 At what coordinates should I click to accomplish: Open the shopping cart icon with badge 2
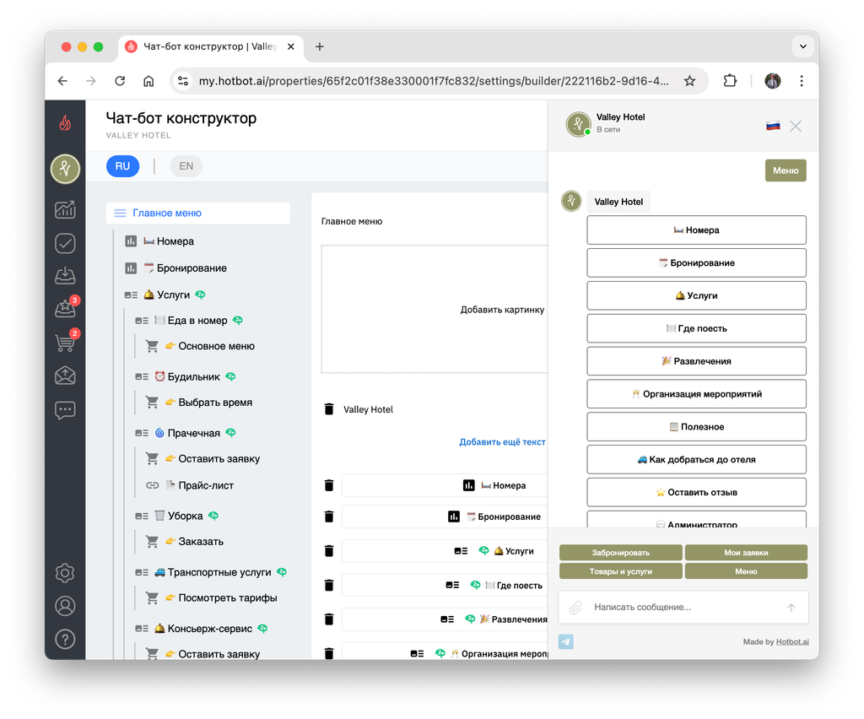coord(65,342)
